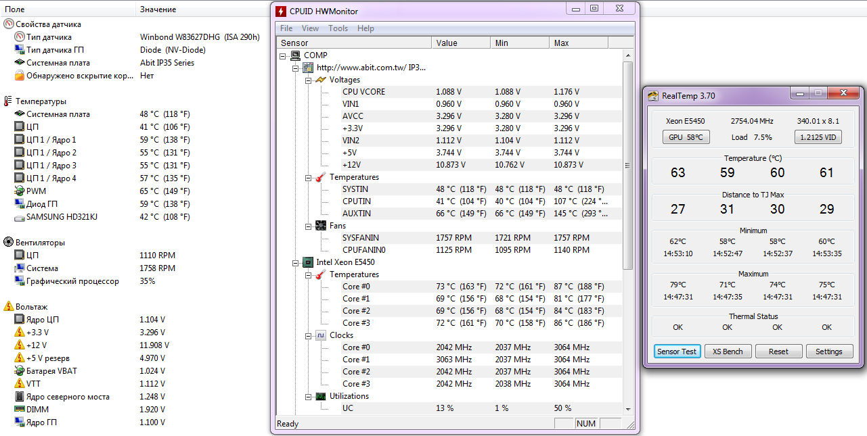Click the HWMonitor vertical scrollbar thumb

(x=627, y=165)
